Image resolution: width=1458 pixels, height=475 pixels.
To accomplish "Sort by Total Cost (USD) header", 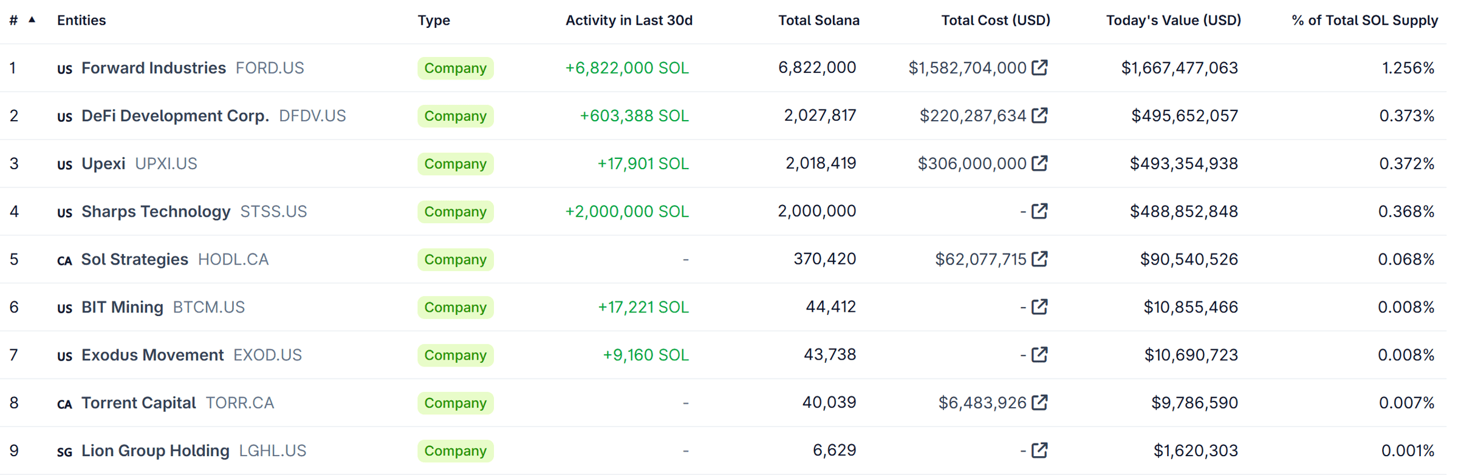I will [996, 20].
